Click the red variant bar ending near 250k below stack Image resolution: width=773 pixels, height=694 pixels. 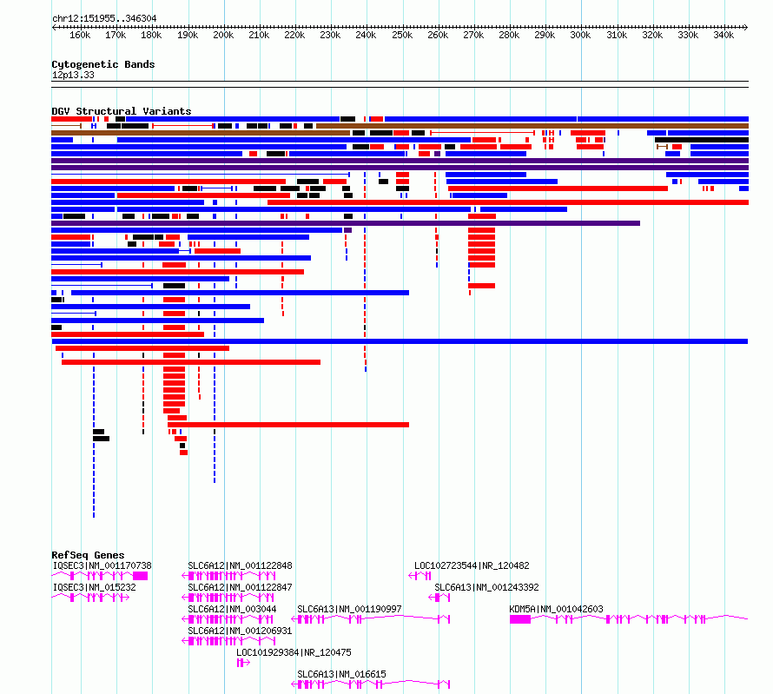pos(288,425)
